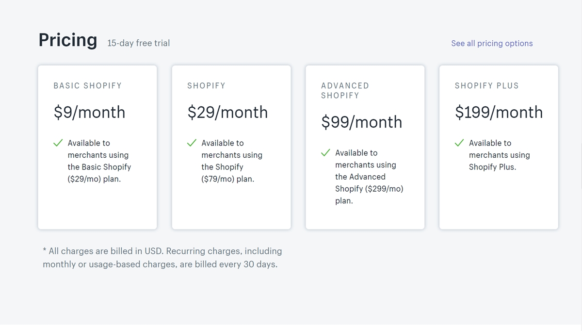Screen dimensions: 582x331
Task: Click the BASIC SHOPIFY plan title
Action: (88, 85)
